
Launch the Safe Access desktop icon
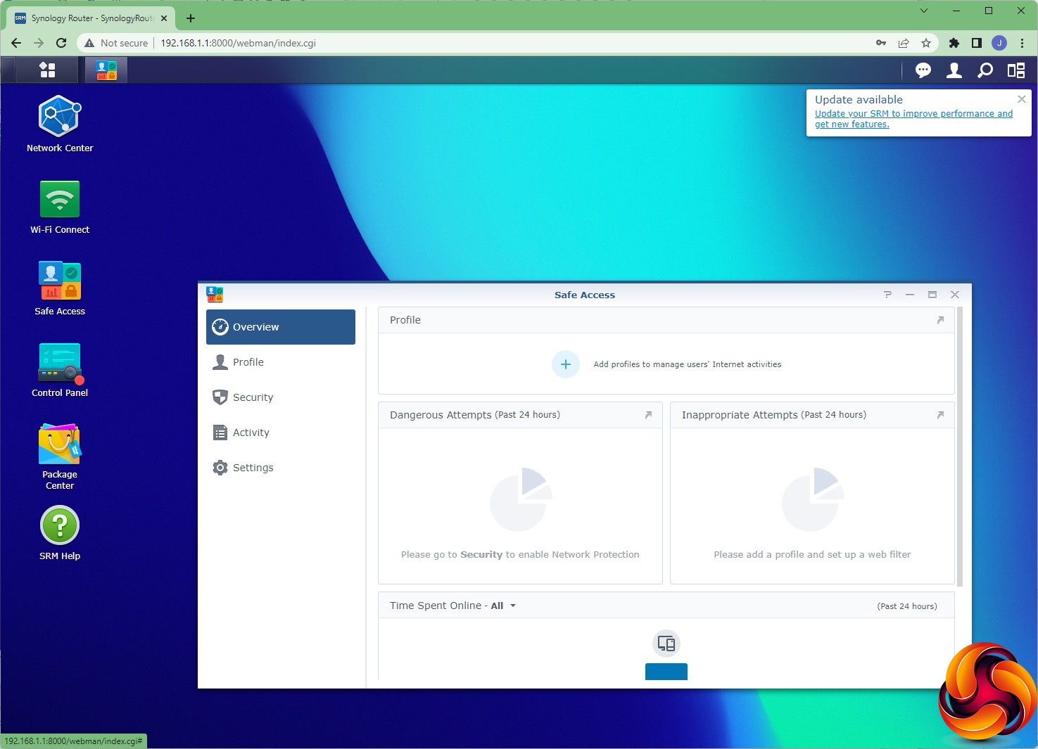click(60, 288)
